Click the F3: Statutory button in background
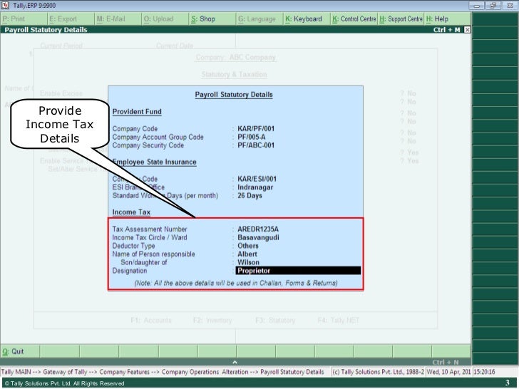Screen dimensions: 519x389 (x=275, y=320)
